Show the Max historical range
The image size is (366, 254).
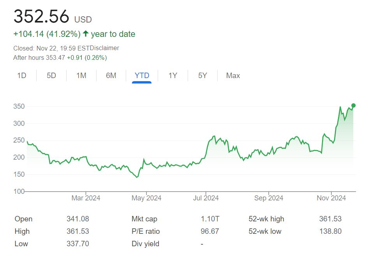coord(233,75)
